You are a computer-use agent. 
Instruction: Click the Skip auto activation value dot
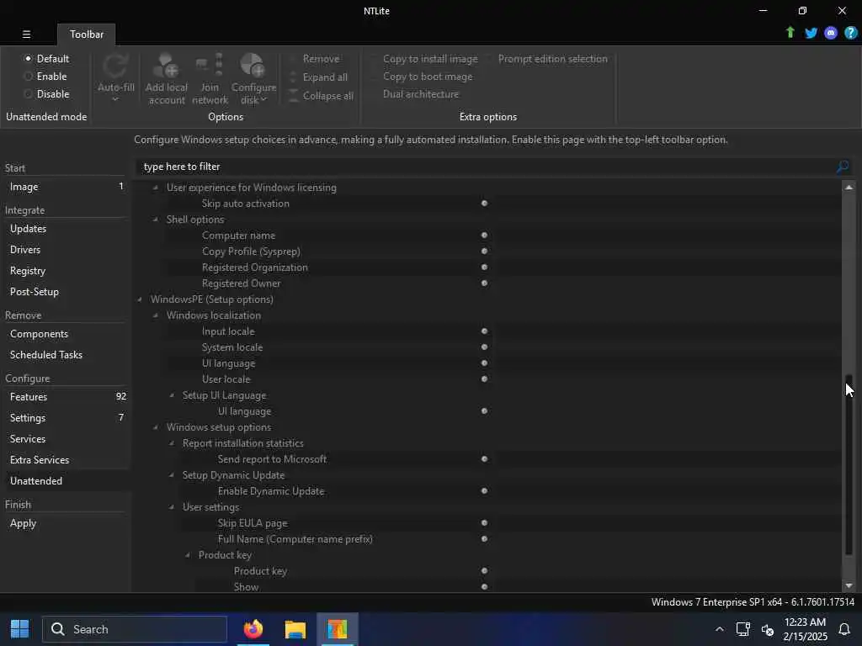tap(484, 204)
